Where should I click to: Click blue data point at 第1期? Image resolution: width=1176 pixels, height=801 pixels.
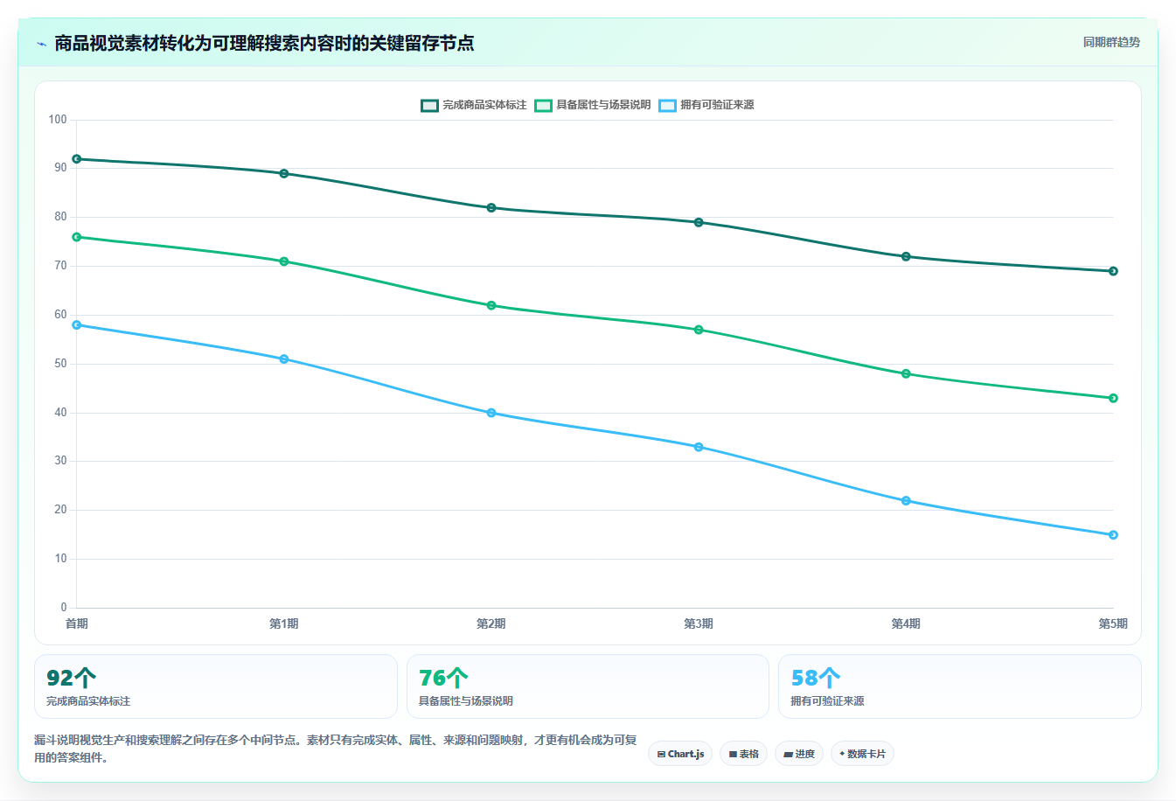pyautogui.click(x=284, y=359)
